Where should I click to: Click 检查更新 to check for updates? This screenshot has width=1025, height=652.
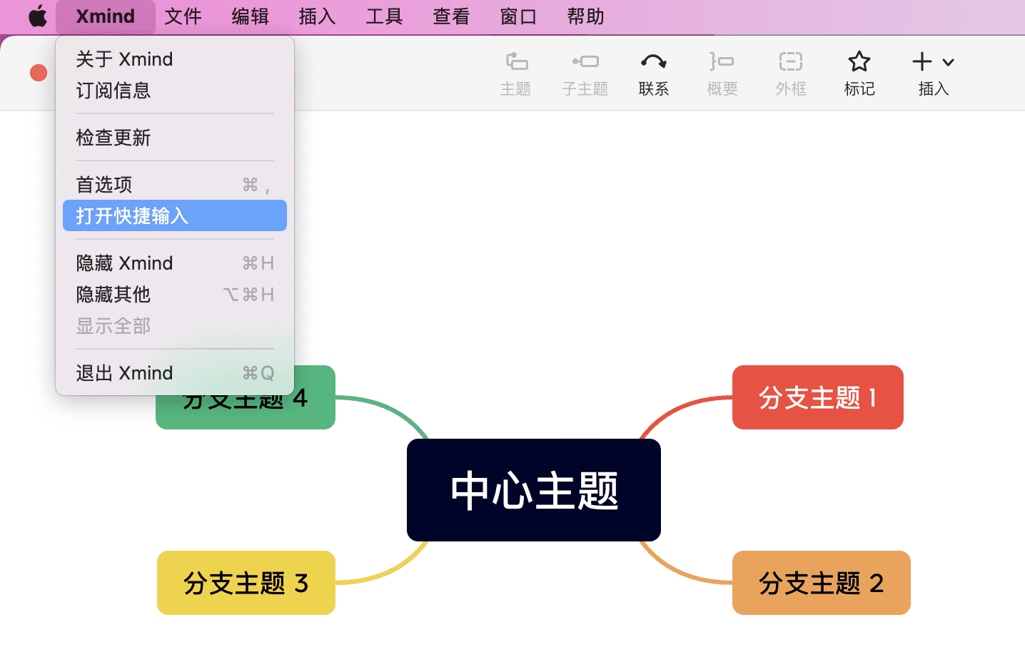[x=113, y=138]
